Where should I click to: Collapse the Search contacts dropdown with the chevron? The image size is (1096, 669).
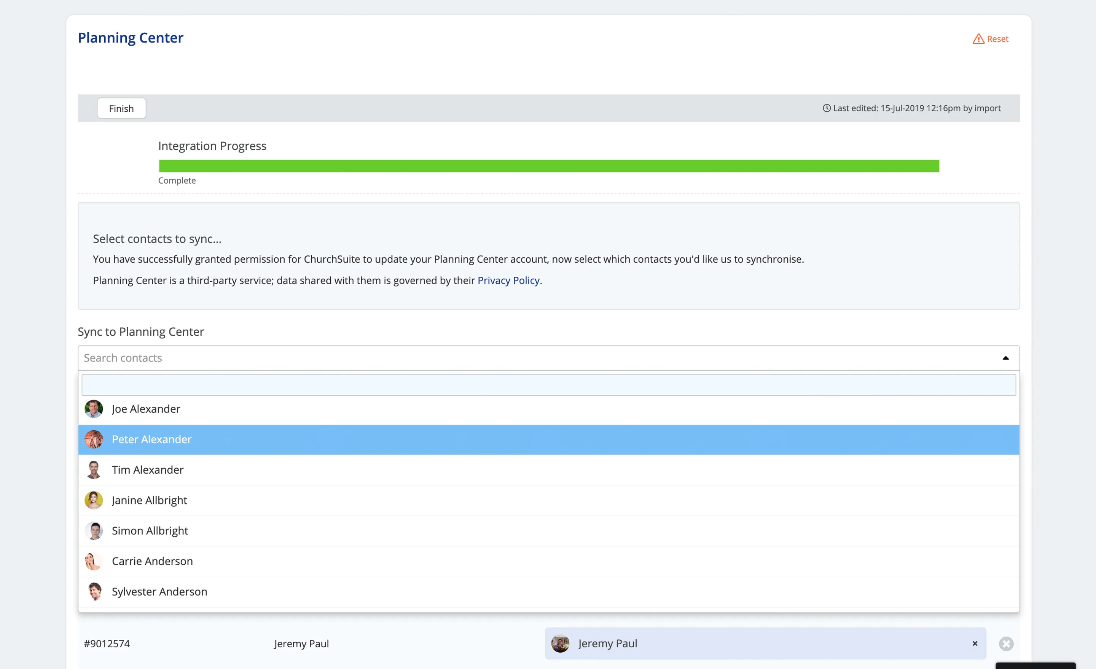[1006, 358]
